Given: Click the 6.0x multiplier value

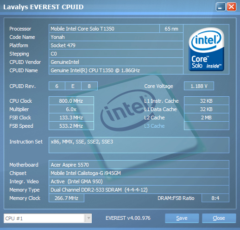Looking at the screenshot, I should tap(71, 109).
